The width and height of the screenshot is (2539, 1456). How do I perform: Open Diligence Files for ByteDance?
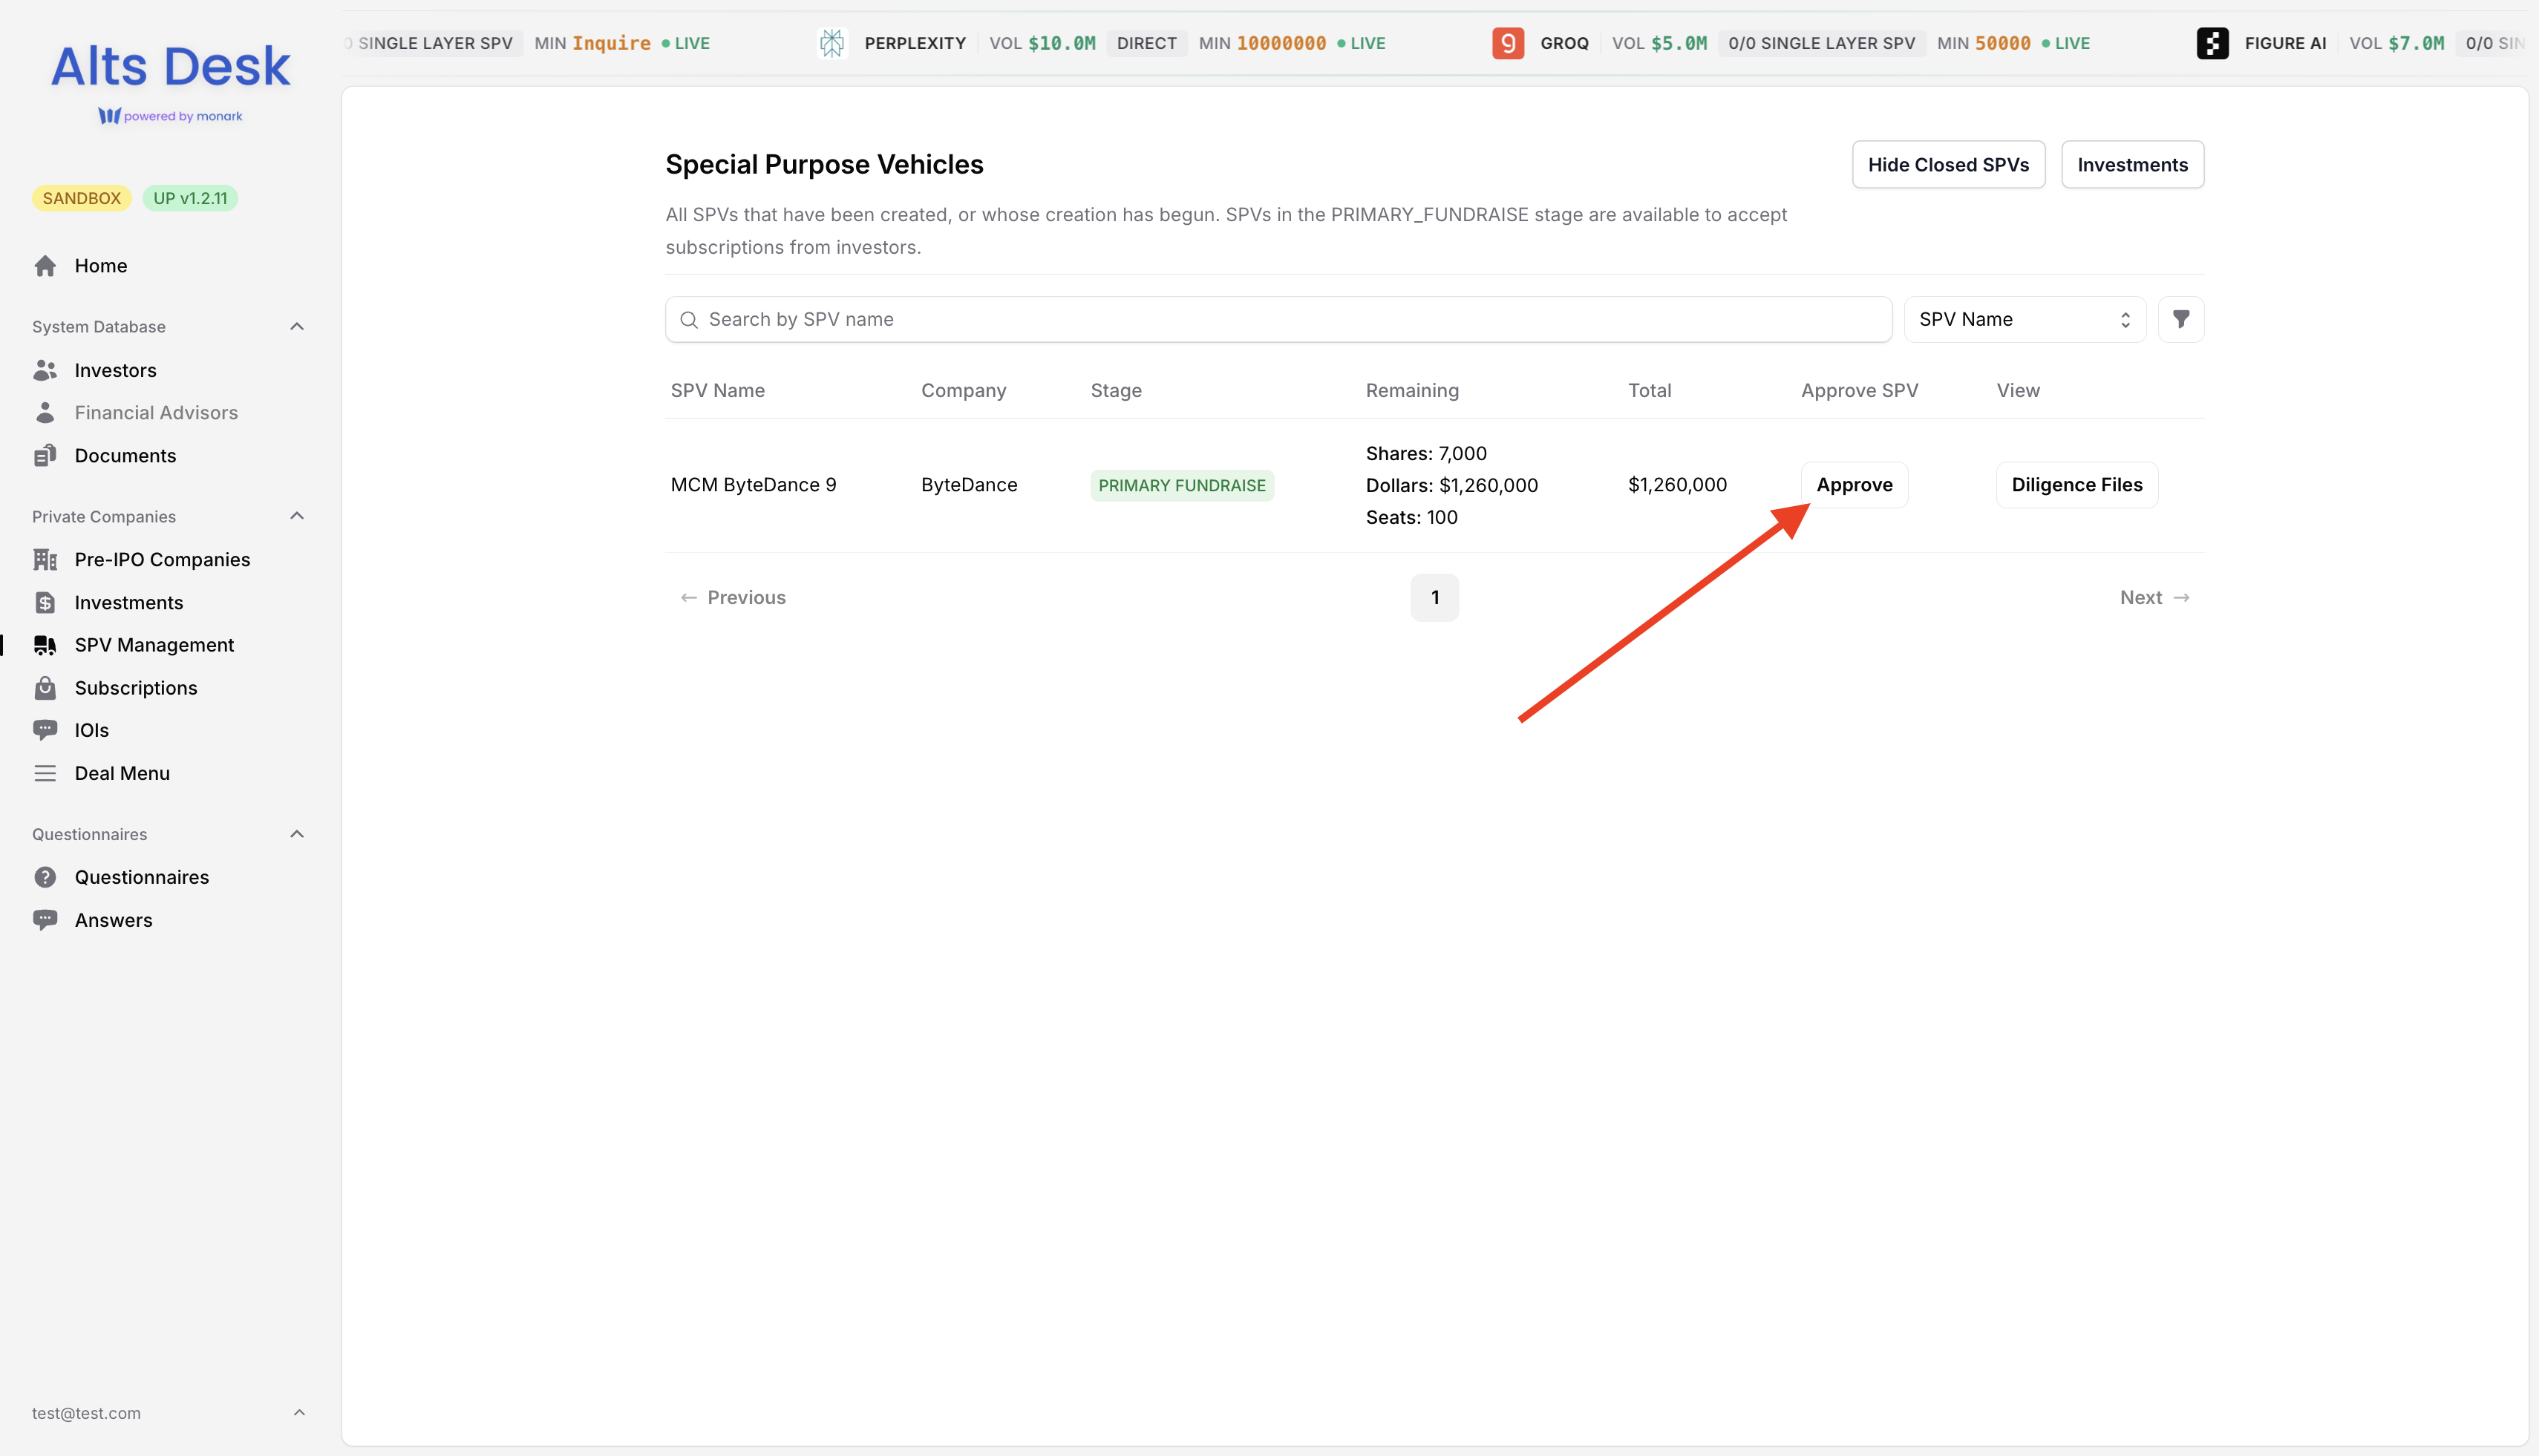[x=2076, y=485]
